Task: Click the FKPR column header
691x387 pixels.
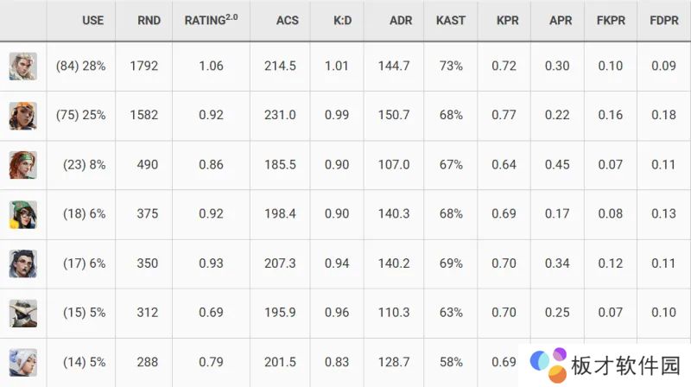Action: coord(611,20)
